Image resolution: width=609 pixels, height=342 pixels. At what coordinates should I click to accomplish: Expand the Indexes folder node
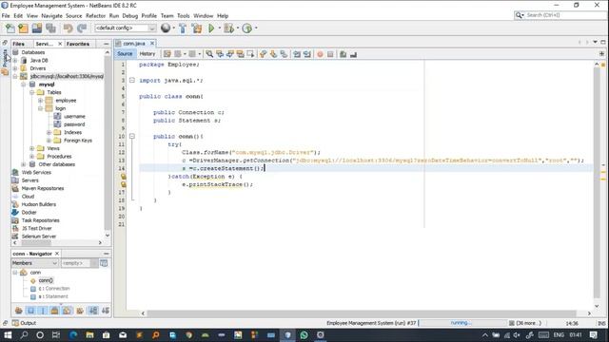click(x=49, y=133)
